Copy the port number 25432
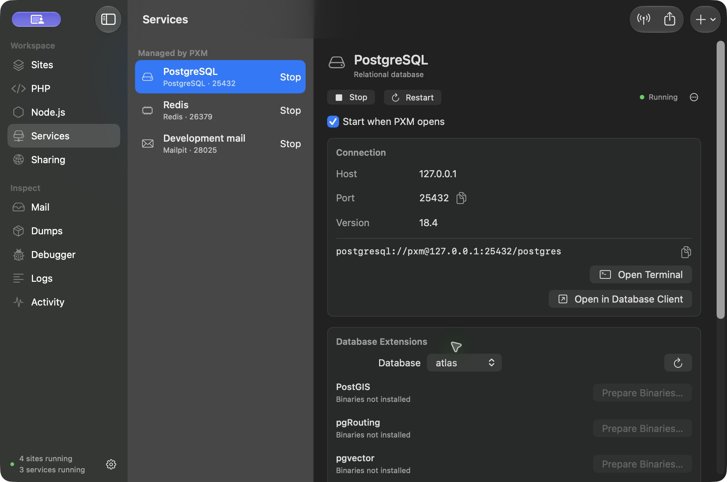The image size is (727, 482). tap(461, 198)
